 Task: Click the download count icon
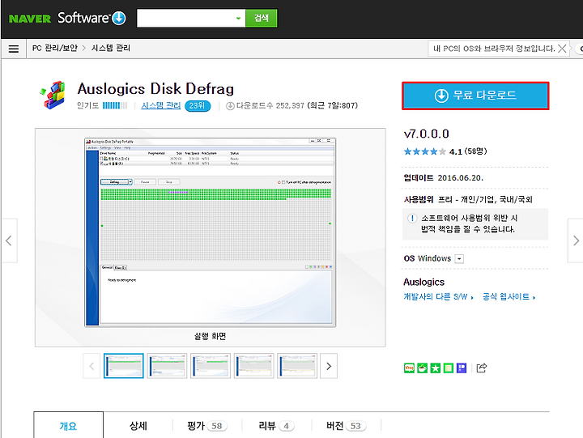click(230, 106)
